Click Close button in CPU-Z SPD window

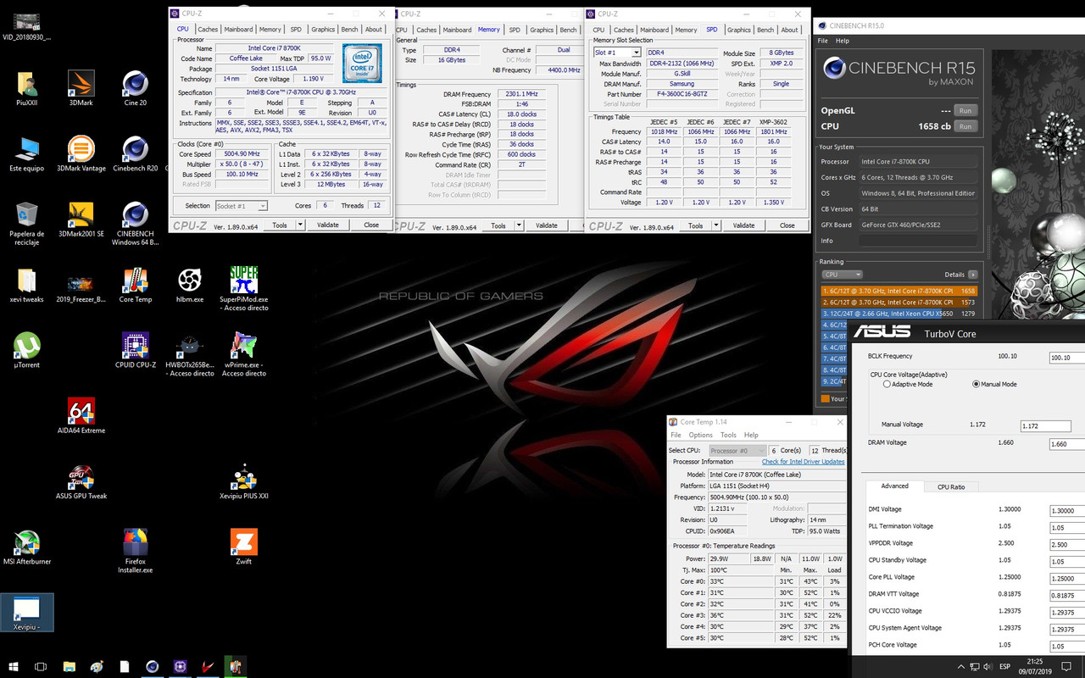pos(787,225)
